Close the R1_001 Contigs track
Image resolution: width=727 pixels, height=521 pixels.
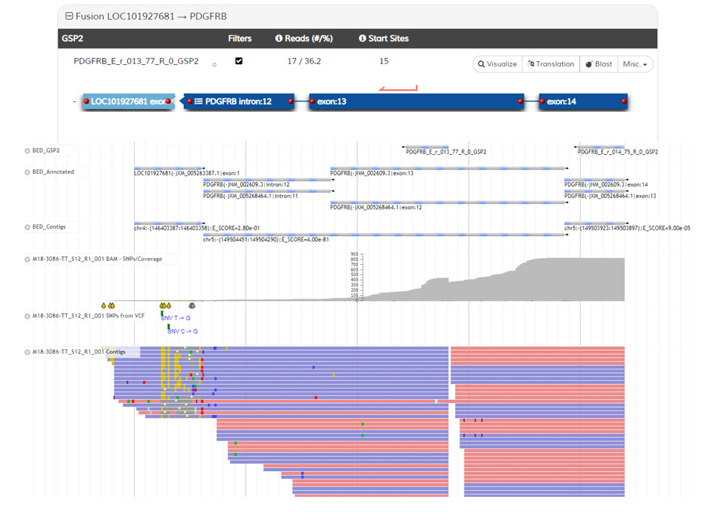(28, 352)
